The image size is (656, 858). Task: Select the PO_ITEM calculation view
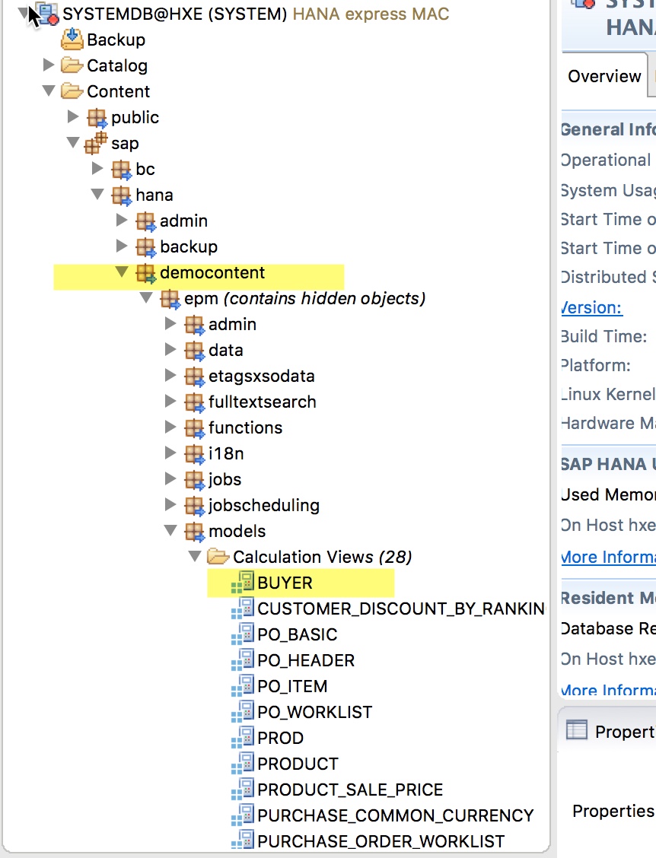coord(292,686)
